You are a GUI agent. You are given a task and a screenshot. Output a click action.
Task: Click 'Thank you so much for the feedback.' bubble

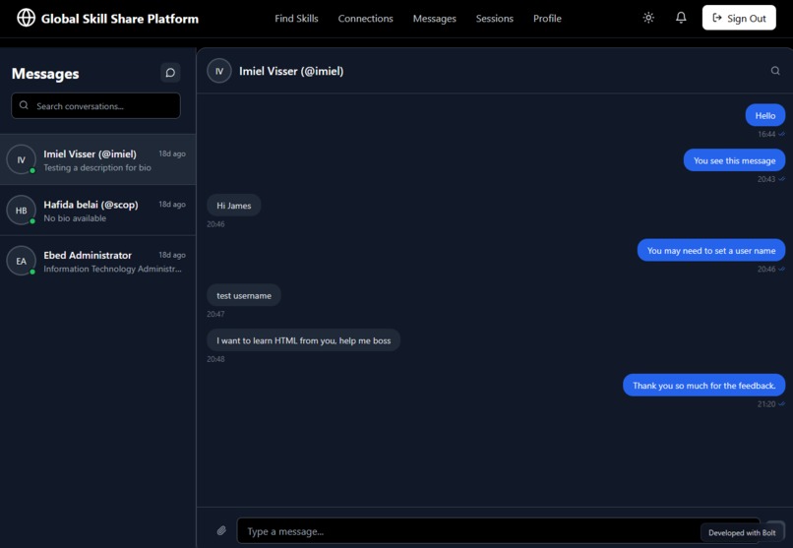pos(704,386)
